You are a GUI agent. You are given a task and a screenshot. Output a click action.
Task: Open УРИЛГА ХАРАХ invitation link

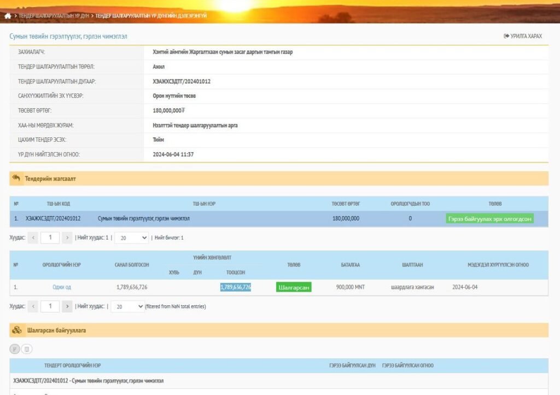[x=523, y=36]
